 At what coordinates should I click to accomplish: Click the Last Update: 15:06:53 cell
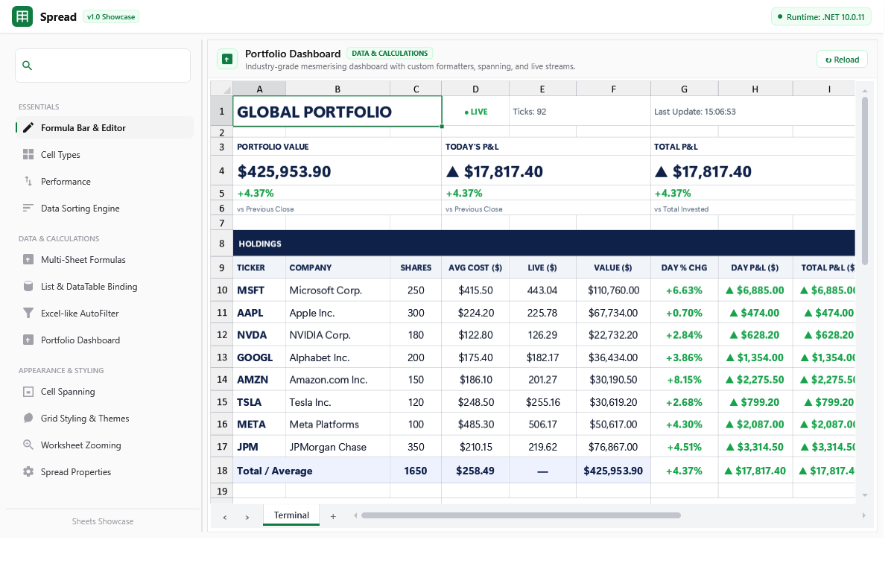point(752,112)
